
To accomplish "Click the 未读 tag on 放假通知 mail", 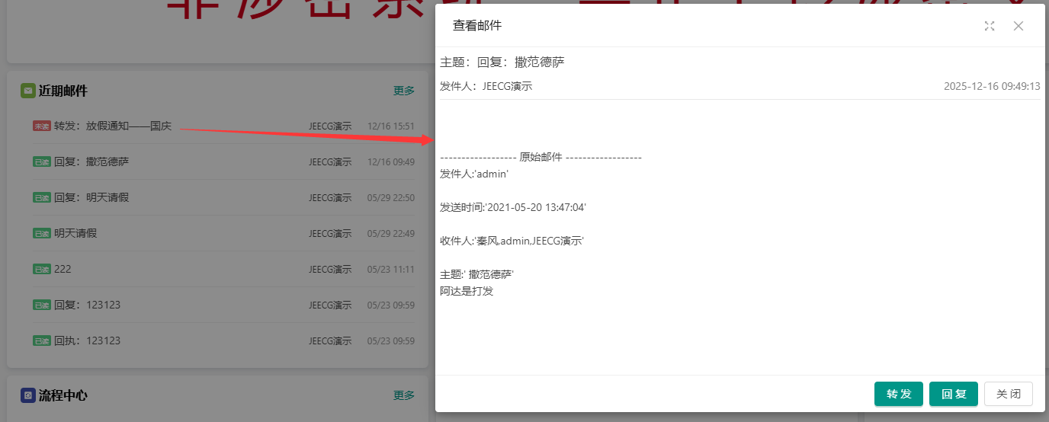I will tap(42, 126).
